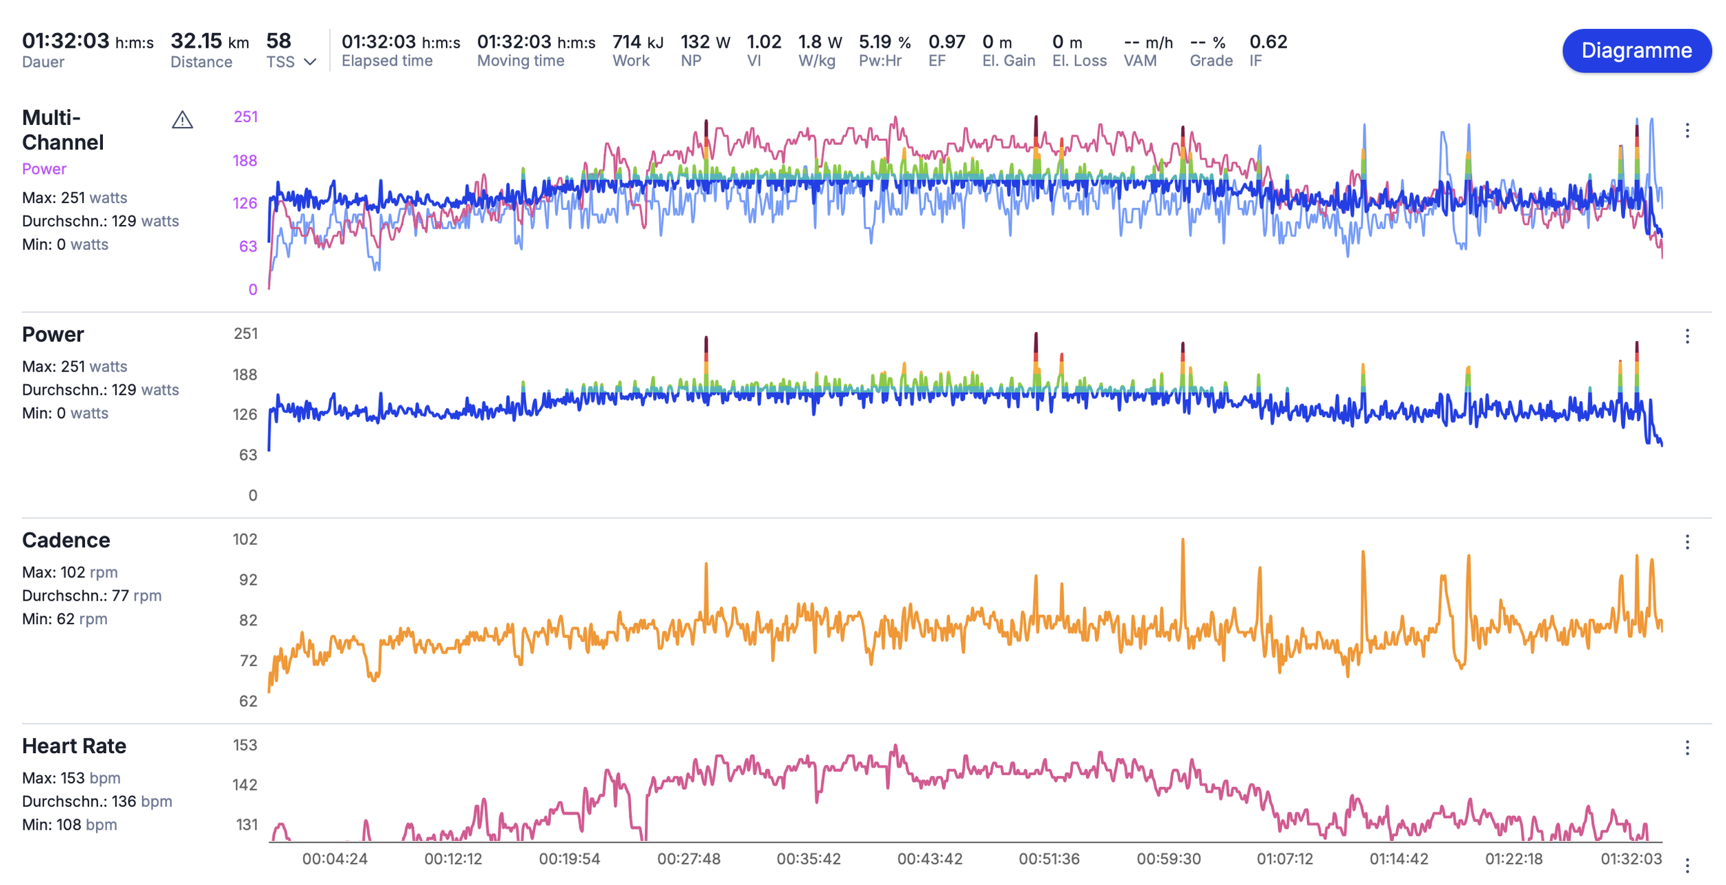Open the bottom-most three-dot menu
The height and width of the screenshot is (885, 1726).
(1687, 865)
